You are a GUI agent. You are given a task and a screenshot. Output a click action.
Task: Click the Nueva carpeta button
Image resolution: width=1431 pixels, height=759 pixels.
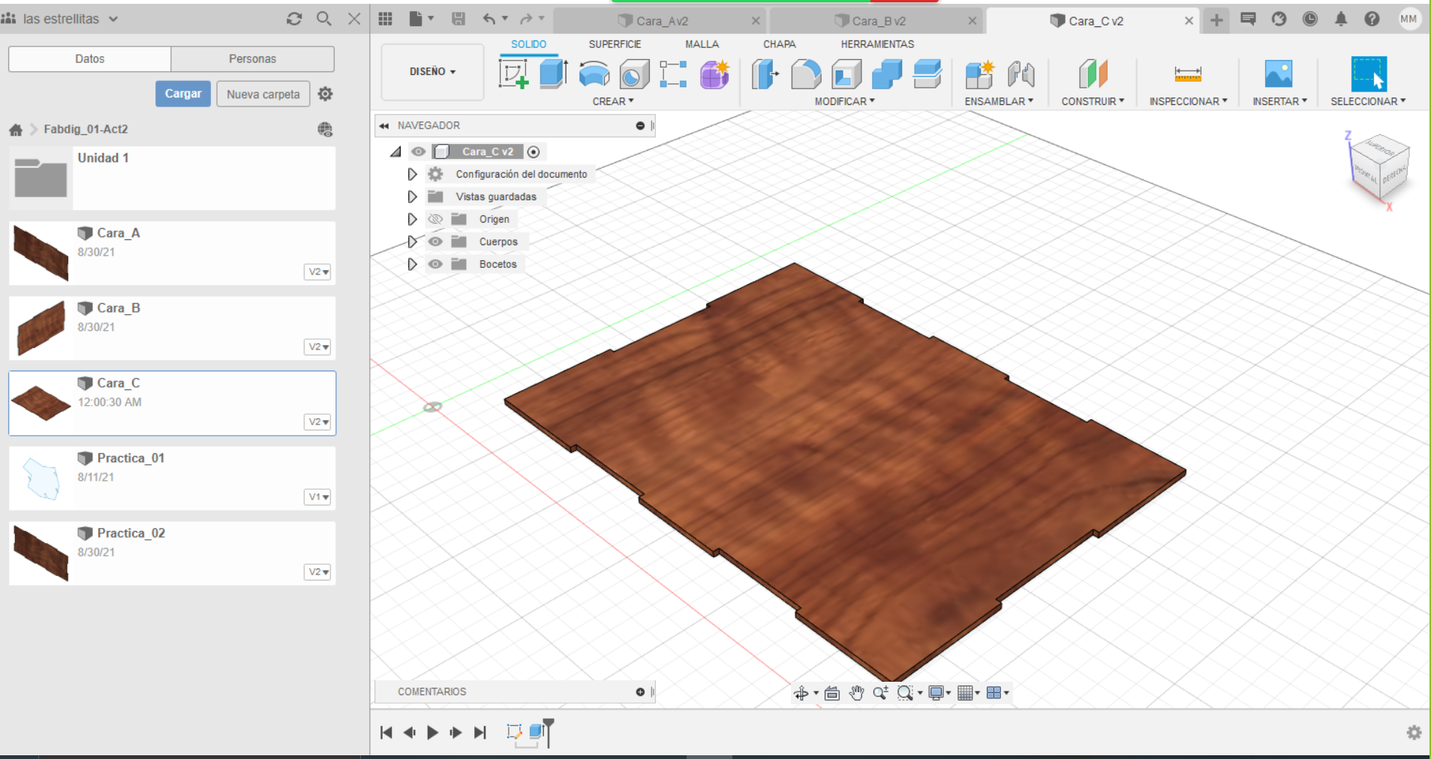[263, 94]
